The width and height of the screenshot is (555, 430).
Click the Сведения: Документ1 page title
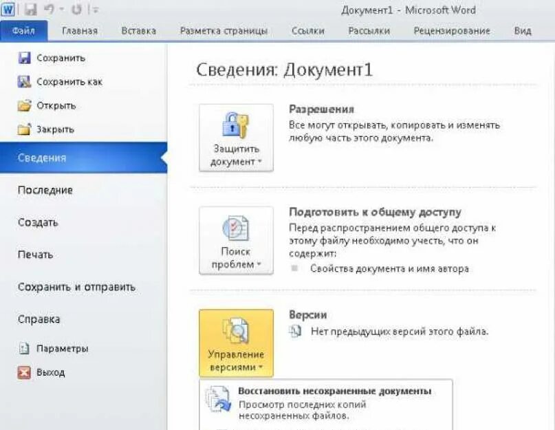tap(285, 69)
